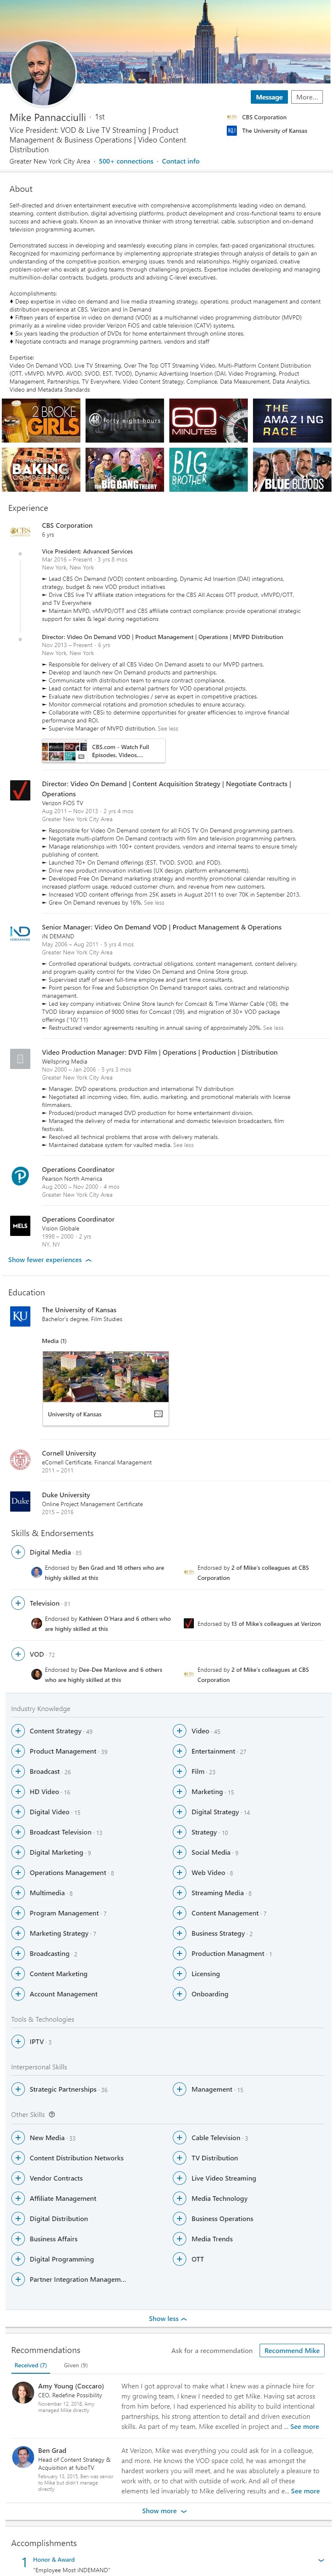This screenshot has width=333, height=2576.
Task: Open the Contact info link
Action: coord(180,161)
